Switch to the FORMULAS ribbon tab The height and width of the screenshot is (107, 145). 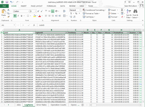[51, 6]
